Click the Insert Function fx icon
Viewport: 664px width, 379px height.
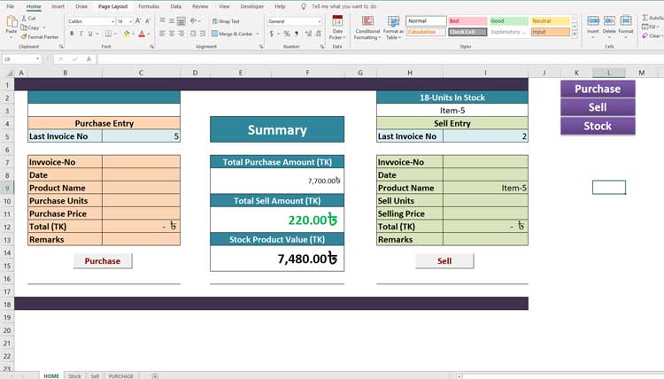tap(89, 59)
